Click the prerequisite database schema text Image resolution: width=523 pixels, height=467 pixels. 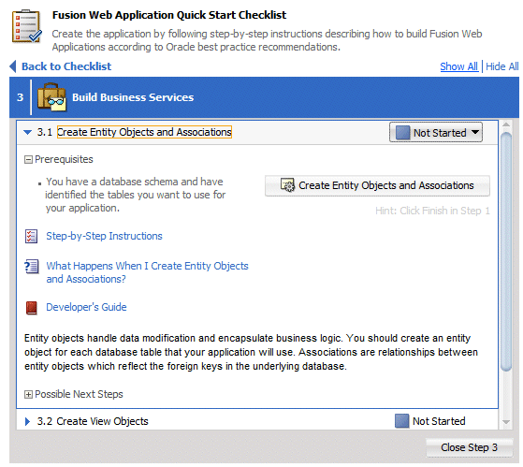pyautogui.click(x=136, y=195)
